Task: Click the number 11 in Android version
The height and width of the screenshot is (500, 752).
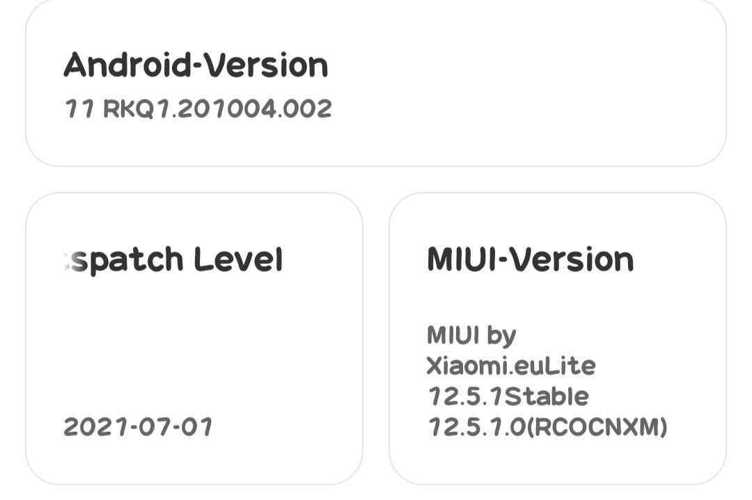Action: 79,109
